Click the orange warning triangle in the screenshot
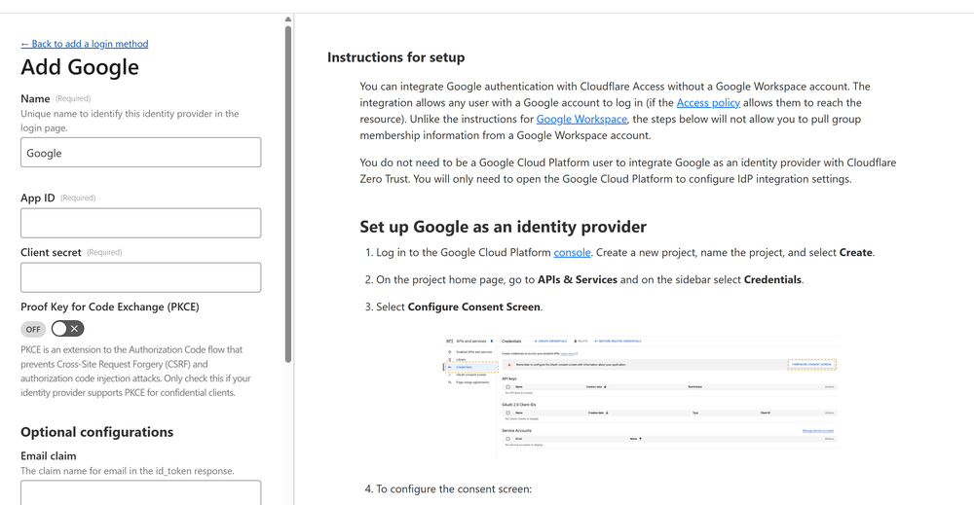The width and height of the screenshot is (974, 505). (508, 364)
